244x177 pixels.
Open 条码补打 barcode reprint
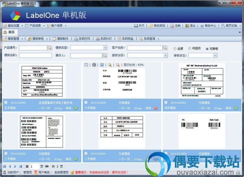104,39
